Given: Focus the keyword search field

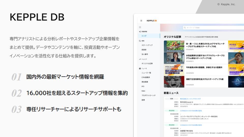Looking at the screenshot, I should pos(213,28).
